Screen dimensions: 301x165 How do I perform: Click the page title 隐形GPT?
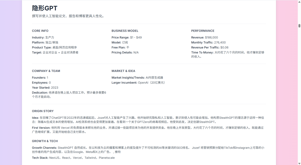point(45,8)
